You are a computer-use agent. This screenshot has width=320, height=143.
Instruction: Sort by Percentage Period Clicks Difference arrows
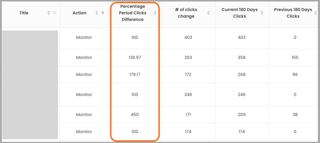point(155,13)
